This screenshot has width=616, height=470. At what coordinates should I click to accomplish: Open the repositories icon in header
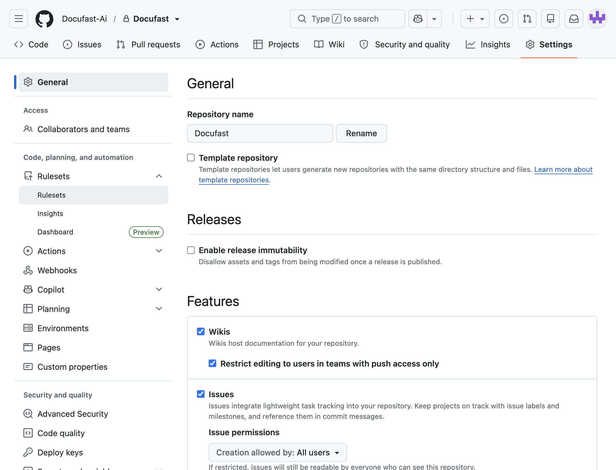[550, 19]
